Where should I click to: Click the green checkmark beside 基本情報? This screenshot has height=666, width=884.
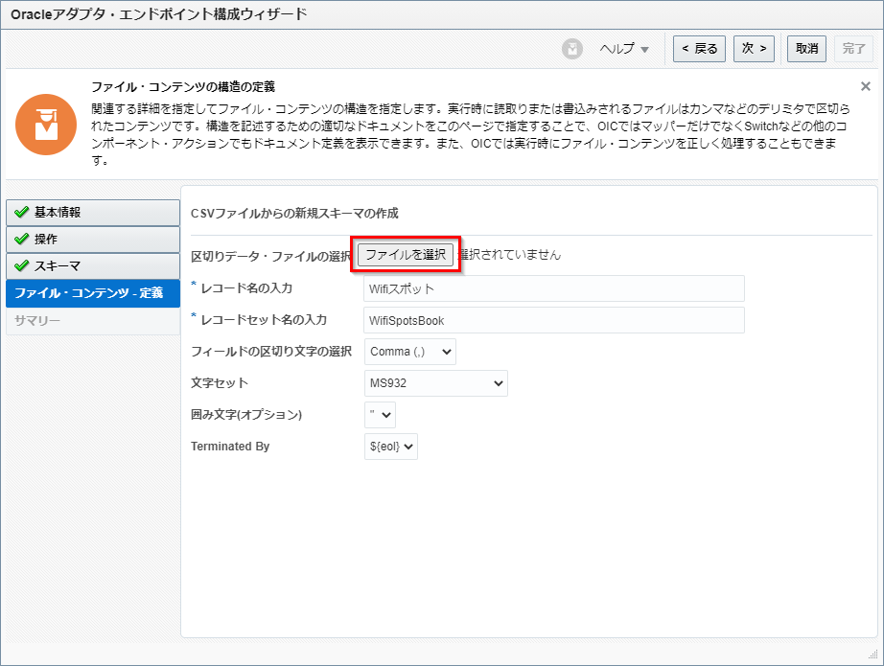21,213
